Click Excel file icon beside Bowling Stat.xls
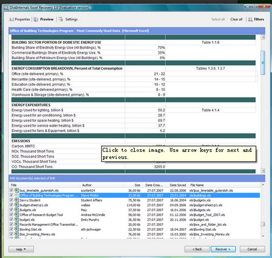 [17, 230]
